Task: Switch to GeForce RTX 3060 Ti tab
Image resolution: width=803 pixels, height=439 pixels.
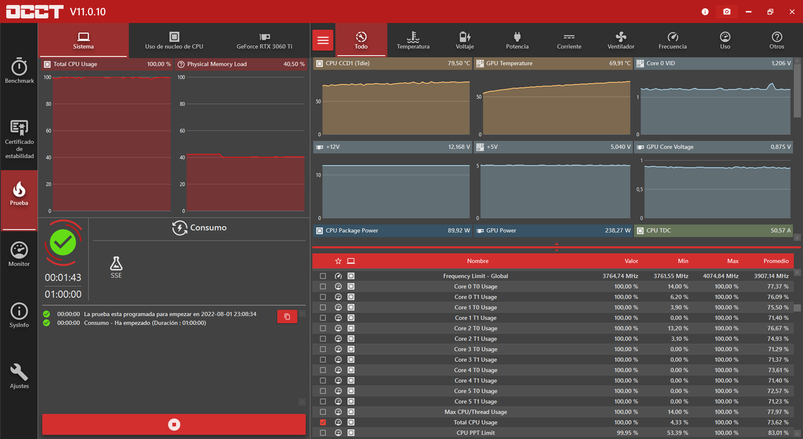Action: point(264,41)
